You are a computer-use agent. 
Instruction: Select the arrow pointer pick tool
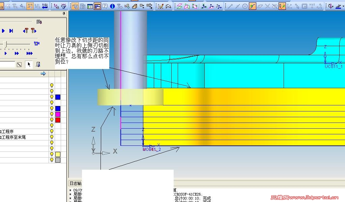(29, 64)
